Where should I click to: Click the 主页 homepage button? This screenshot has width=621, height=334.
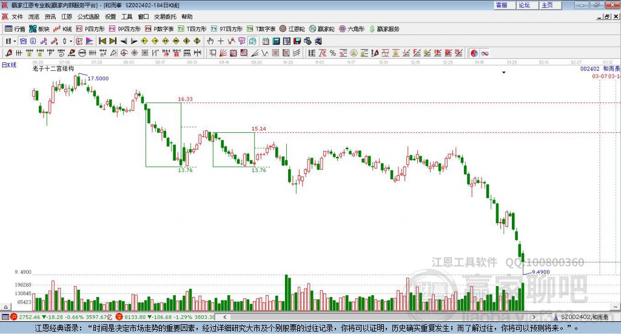tap(551, 5)
